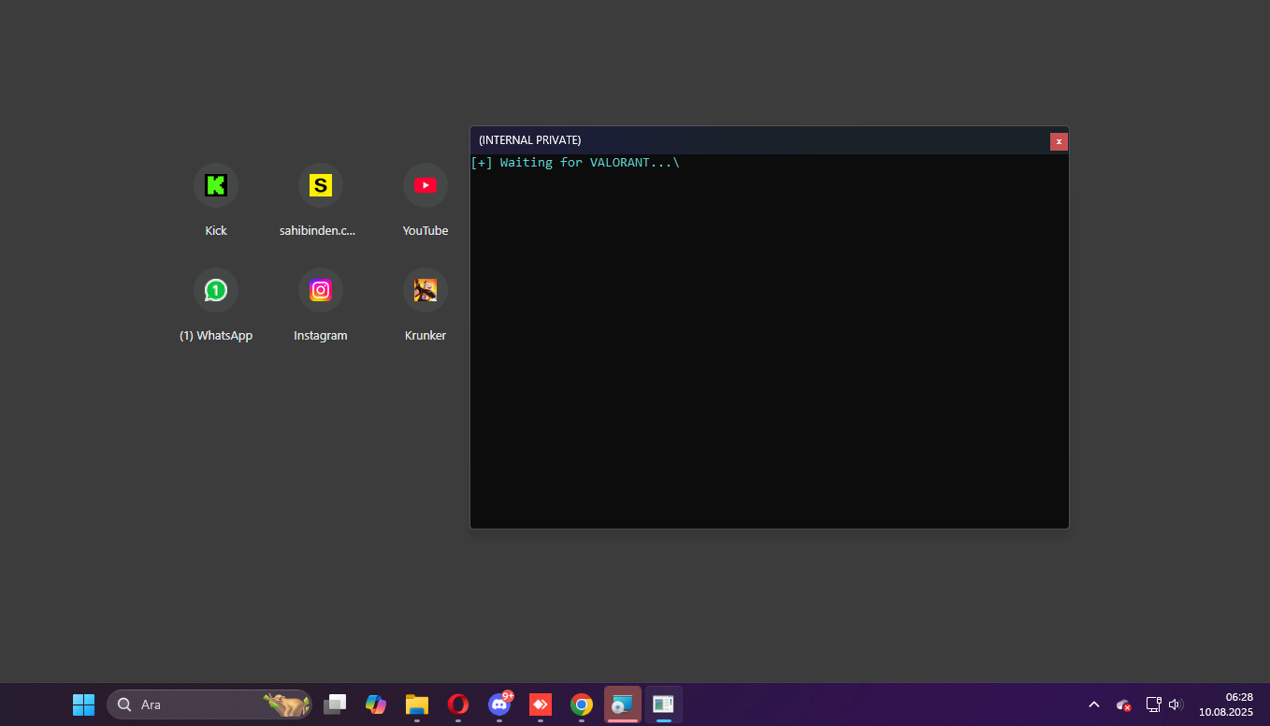The image size is (1270, 726).
Task: Expand the hidden system tray icons
Action: coord(1093,704)
